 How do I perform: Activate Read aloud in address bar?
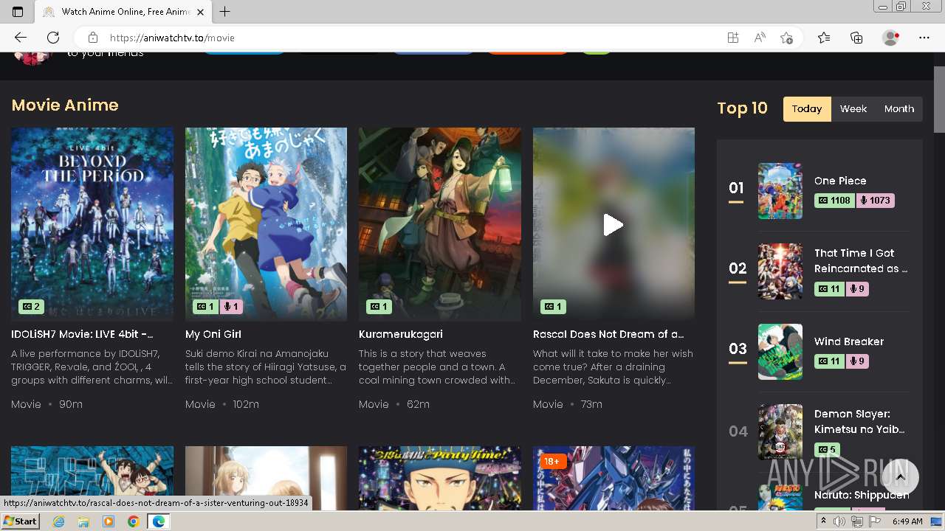759,38
